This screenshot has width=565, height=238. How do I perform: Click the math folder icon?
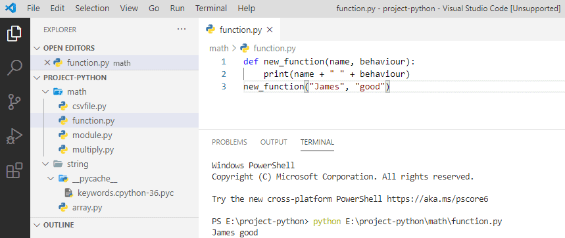[x=58, y=92]
